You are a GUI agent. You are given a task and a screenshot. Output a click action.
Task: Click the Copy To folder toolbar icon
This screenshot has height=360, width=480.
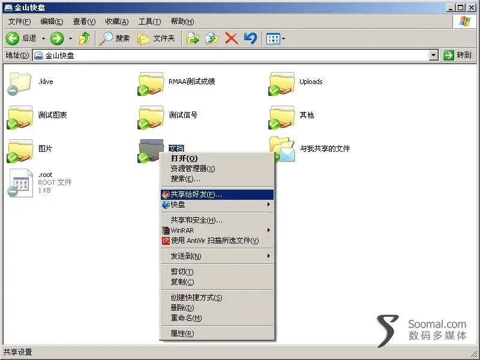point(212,38)
